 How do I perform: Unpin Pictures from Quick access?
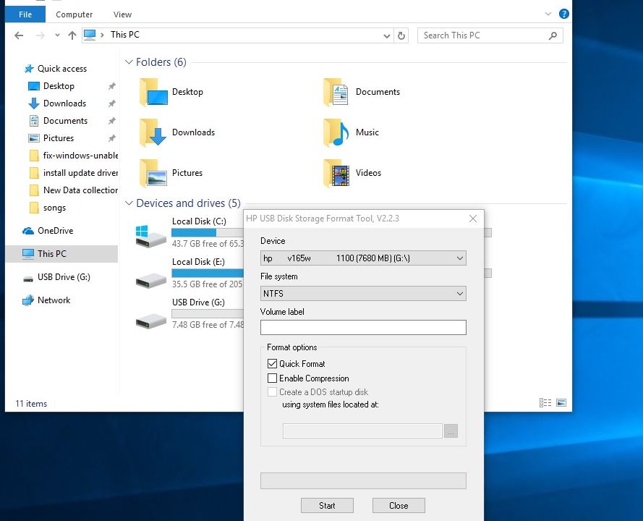click(111, 138)
